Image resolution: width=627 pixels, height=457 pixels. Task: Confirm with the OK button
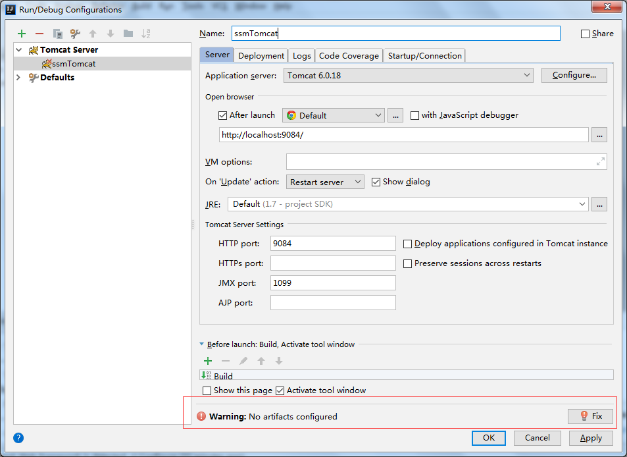point(489,438)
